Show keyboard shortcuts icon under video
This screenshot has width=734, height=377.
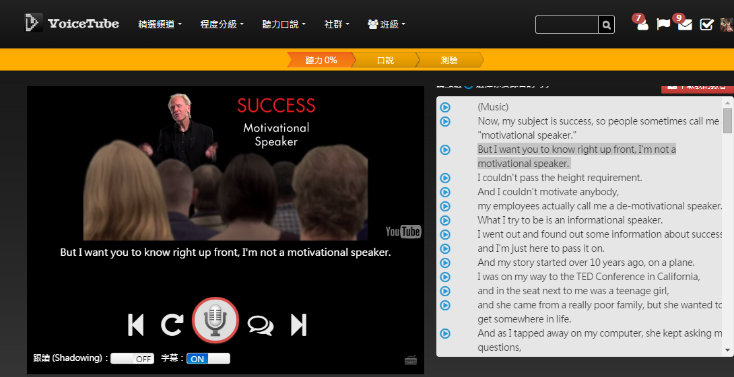tap(411, 360)
